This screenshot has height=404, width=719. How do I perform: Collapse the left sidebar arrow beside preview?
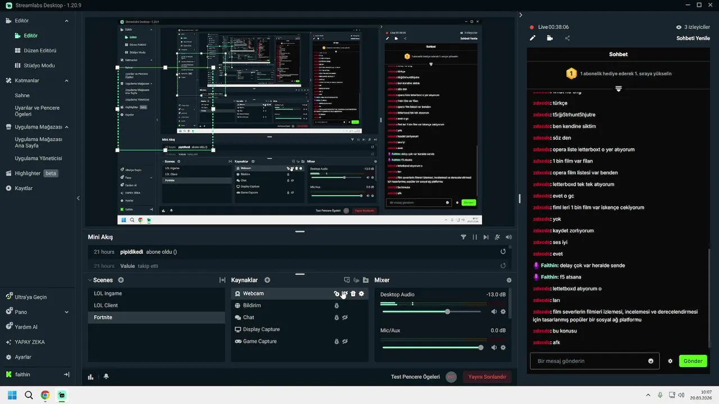(x=78, y=198)
